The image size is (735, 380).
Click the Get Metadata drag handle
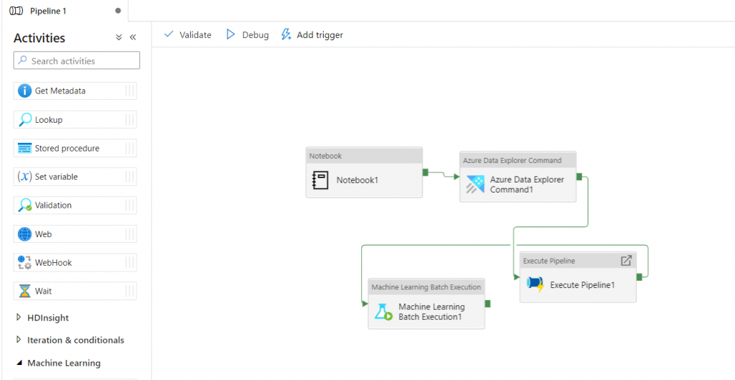tap(130, 91)
